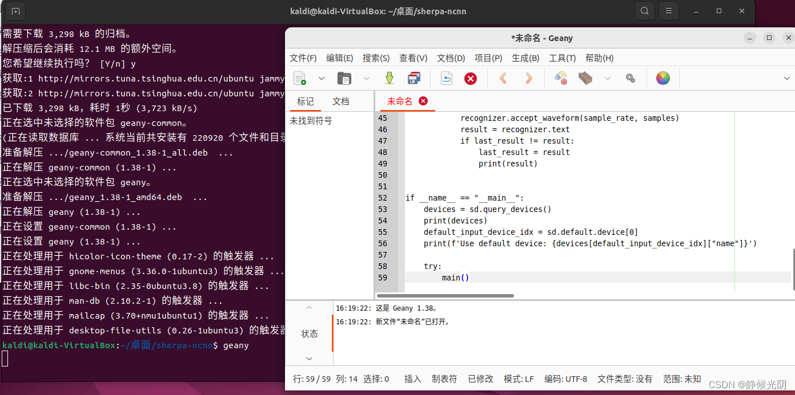Click the '新文件"未命名"已打开' message
The width and height of the screenshot is (795, 395).
click(x=393, y=322)
